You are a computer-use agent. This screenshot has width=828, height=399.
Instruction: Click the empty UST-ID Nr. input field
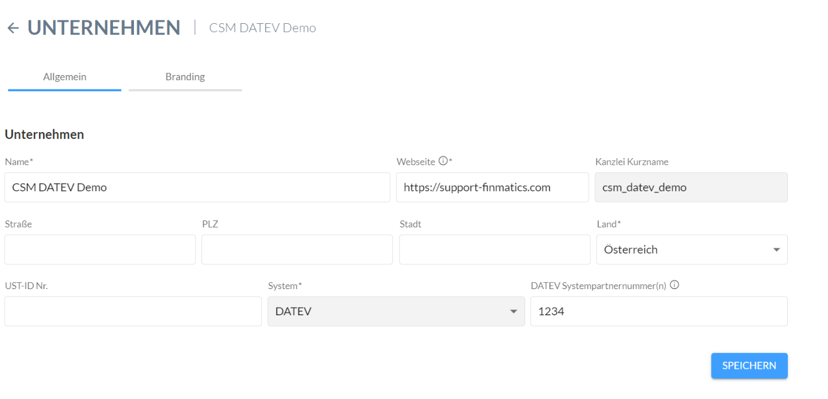(133, 311)
